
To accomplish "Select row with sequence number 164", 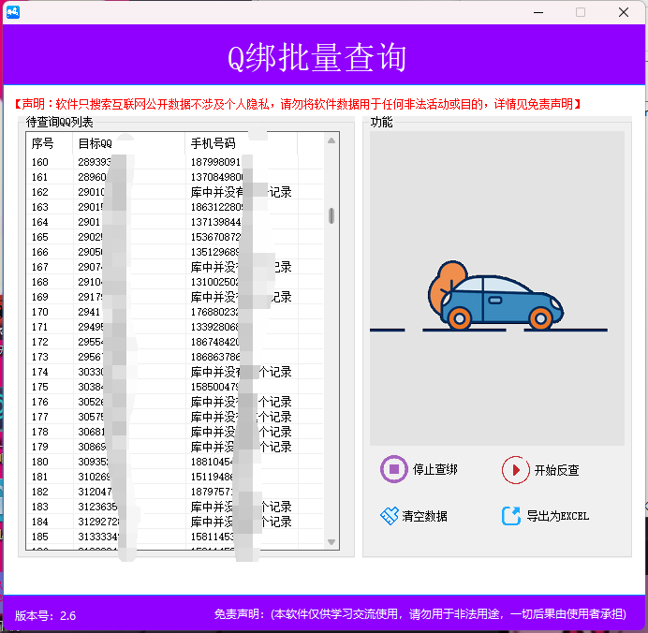I will click(175, 222).
